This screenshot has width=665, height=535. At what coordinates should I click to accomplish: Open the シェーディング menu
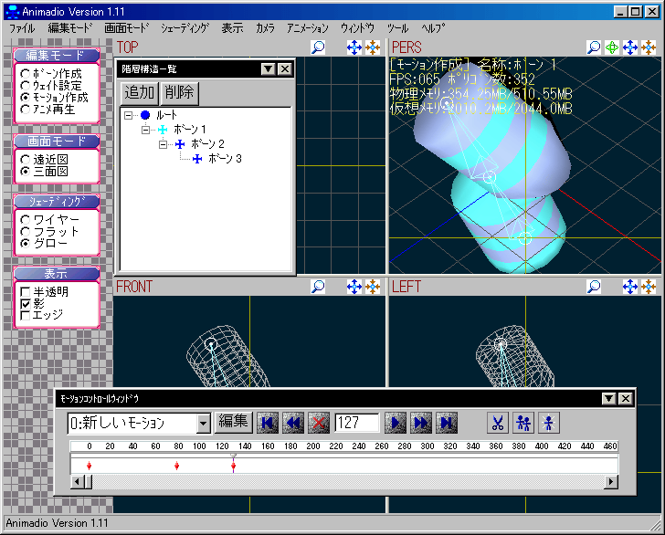pos(185,28)
